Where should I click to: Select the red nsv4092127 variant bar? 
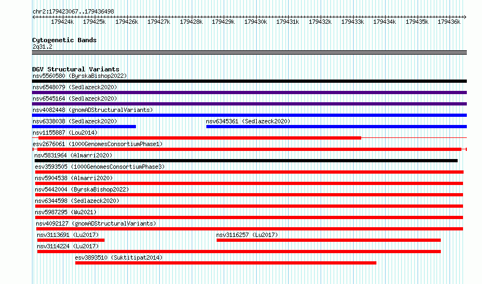point(250,229)
